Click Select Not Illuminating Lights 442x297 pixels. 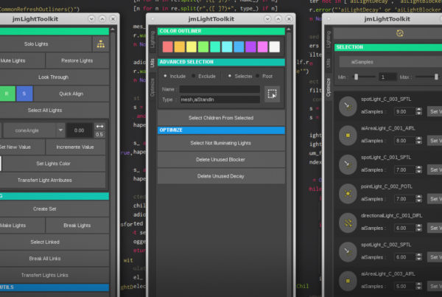click(221, 143)
